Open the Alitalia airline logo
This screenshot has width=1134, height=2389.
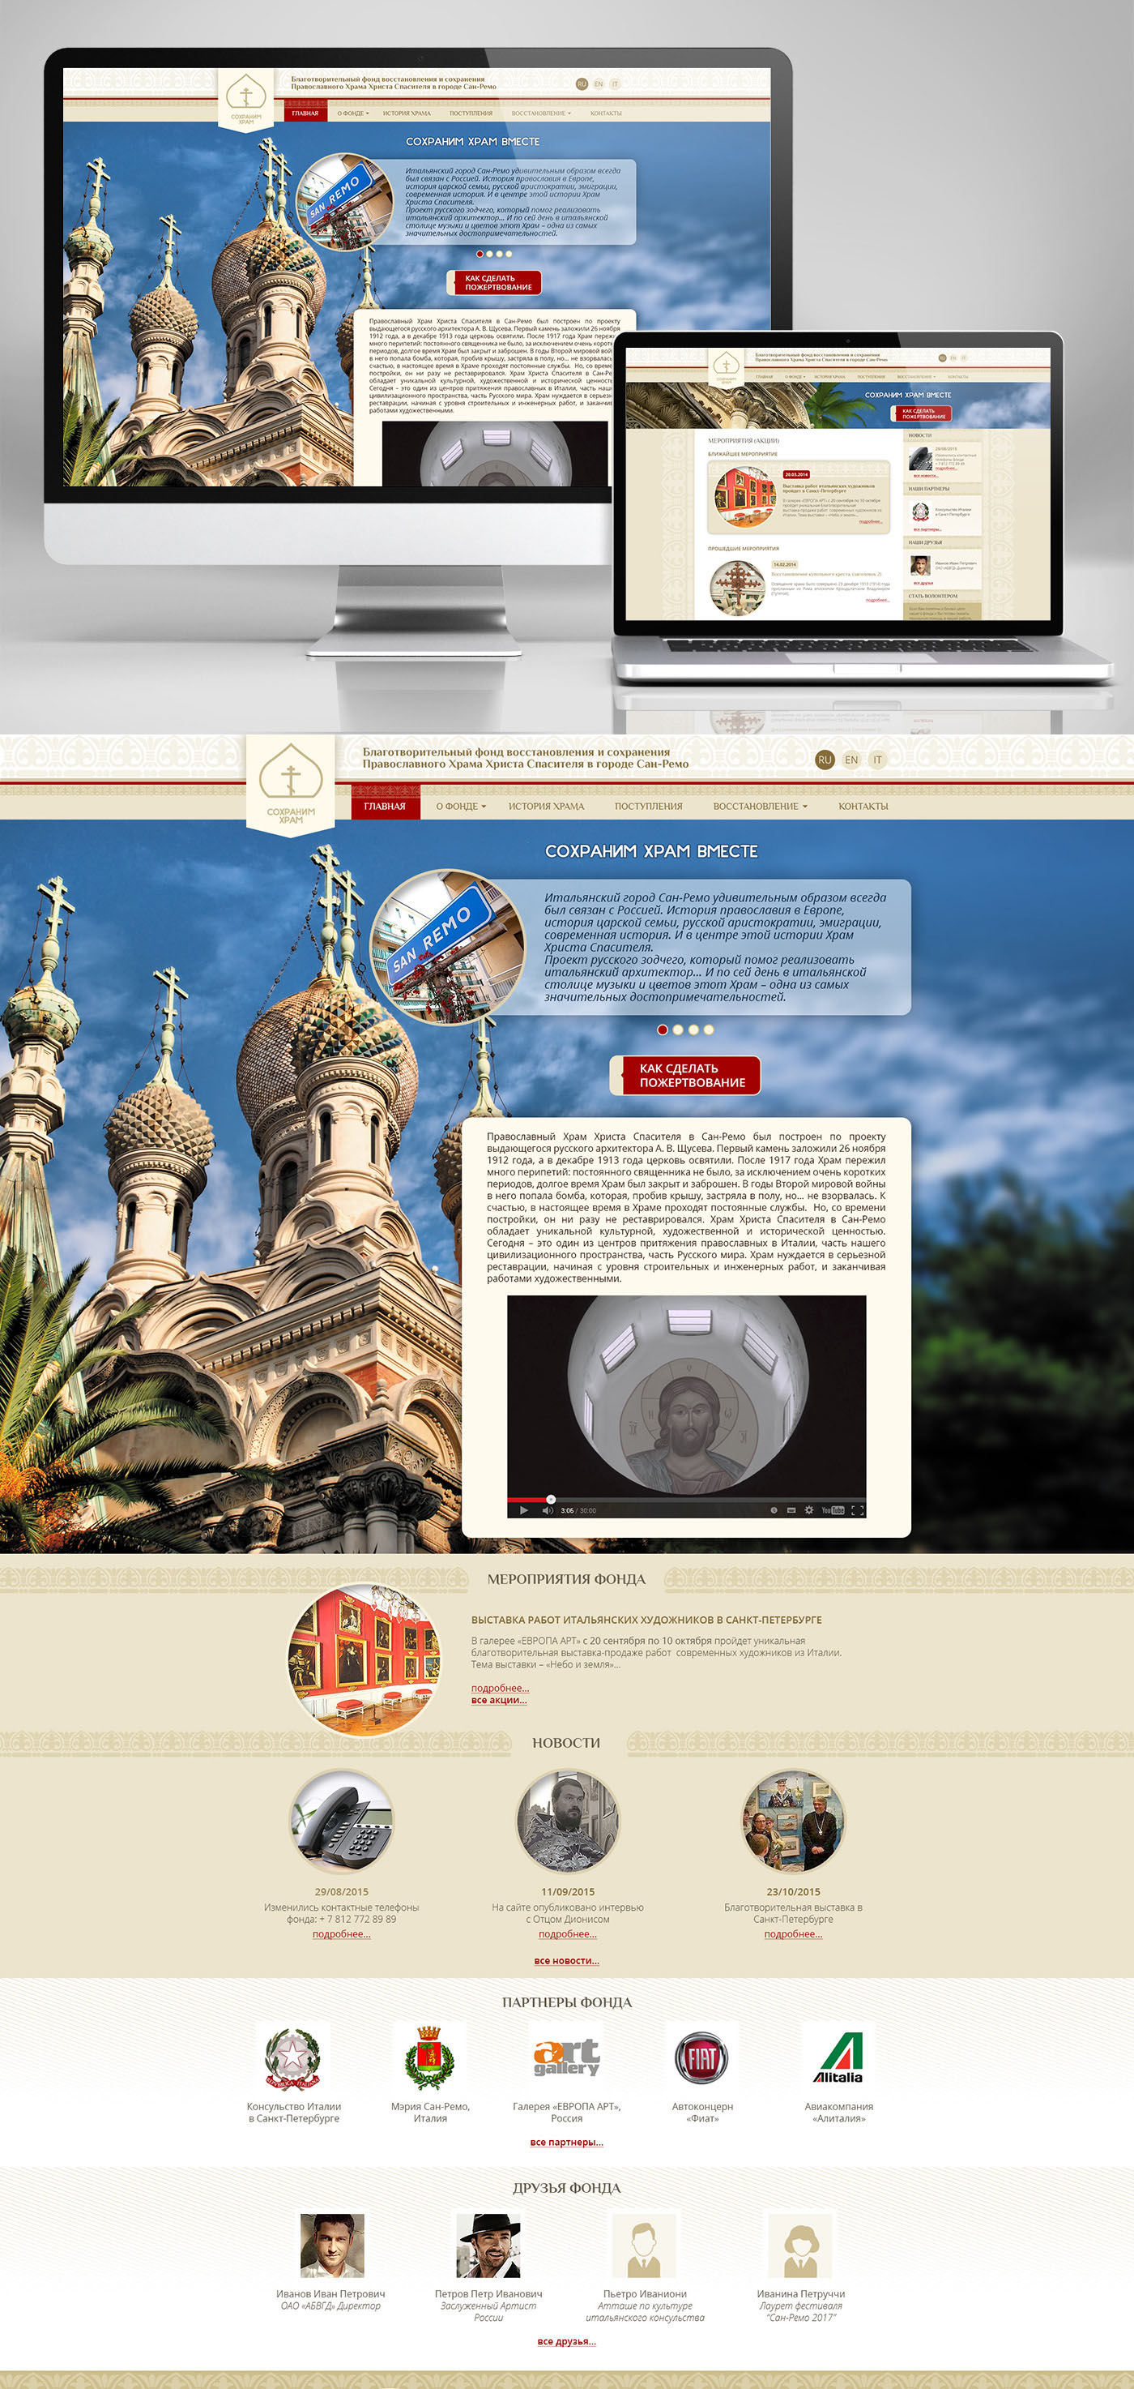click(x=838, y=2058)
